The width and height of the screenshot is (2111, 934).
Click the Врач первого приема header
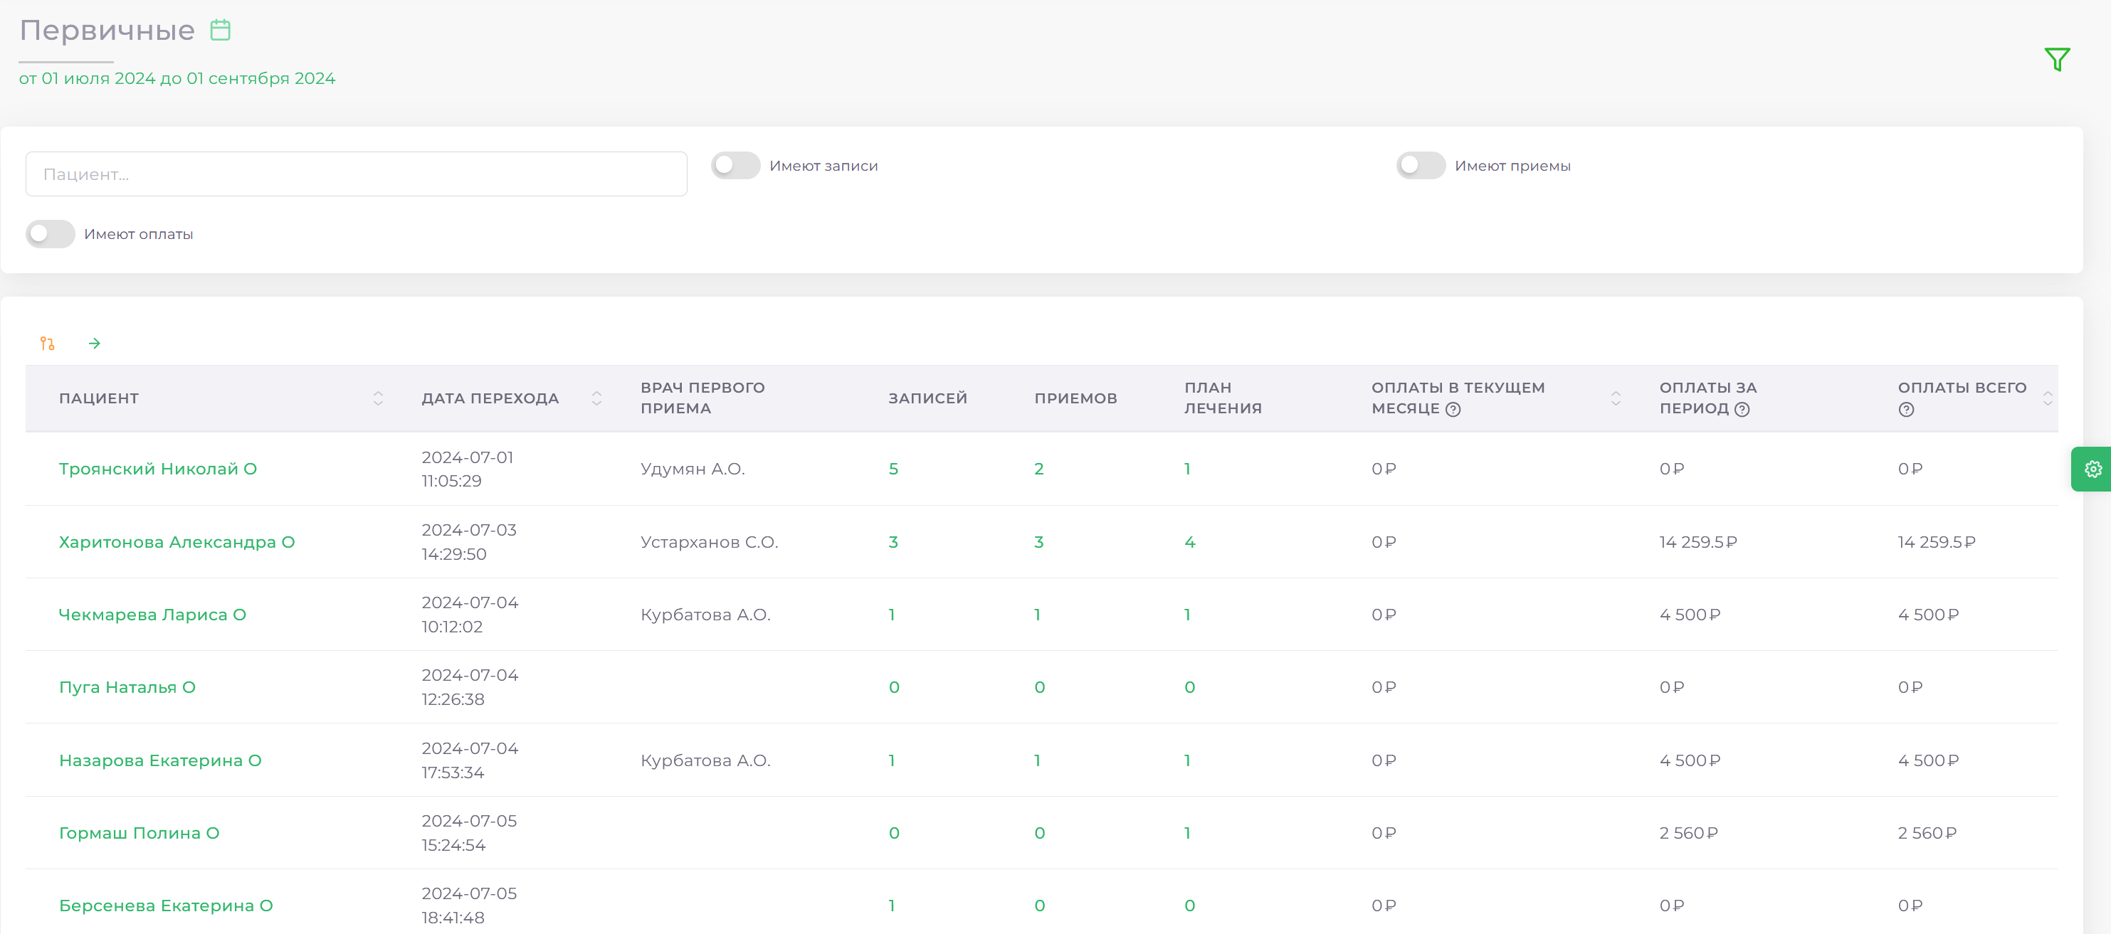pyautogui.click(x=702, y=398)
